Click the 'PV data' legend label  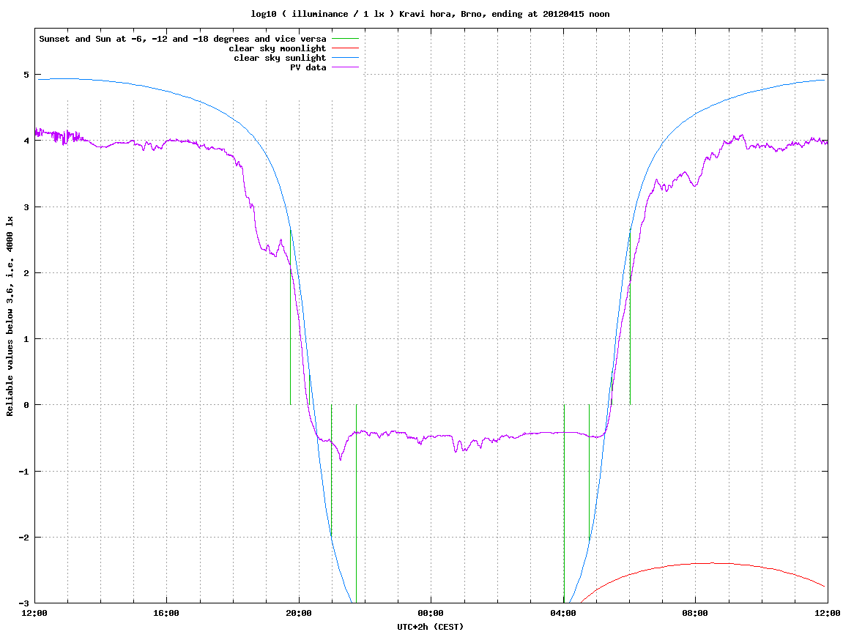tap(308, 67)
